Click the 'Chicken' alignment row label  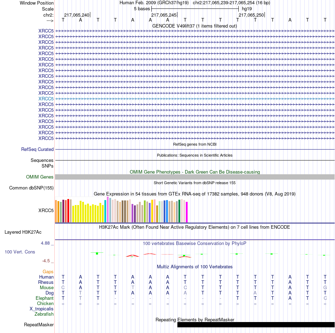pyautogui.click(x=45, y=303)
